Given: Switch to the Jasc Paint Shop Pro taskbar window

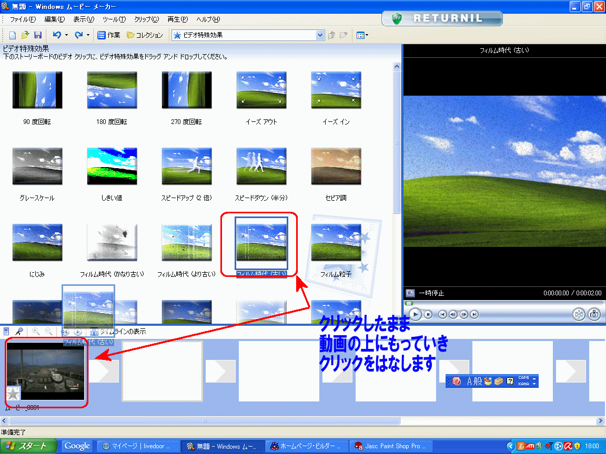Looking at the screenshot, I should pyautogui.click(x=391, y=446).
